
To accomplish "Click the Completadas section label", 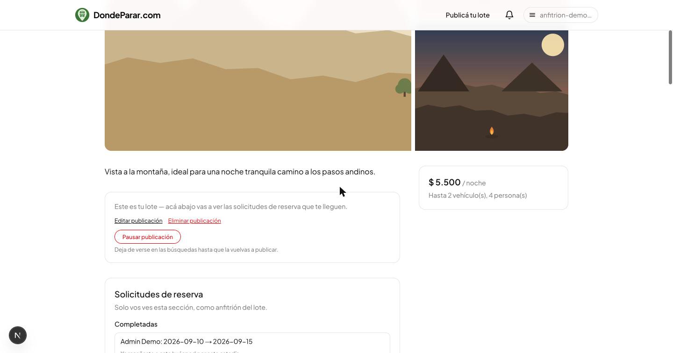I will click(x=136, y=324).
